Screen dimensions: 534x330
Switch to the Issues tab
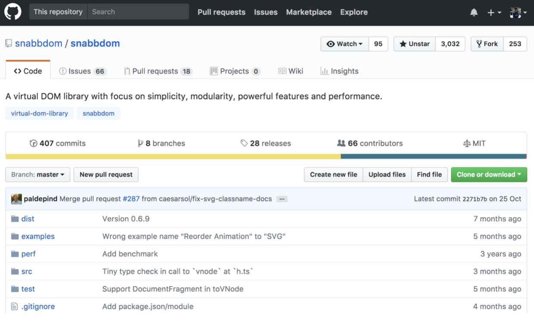pyautogui.click(x=83, y=71)
